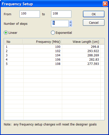
Task: Select row number 4 in table
Action: 7,60
